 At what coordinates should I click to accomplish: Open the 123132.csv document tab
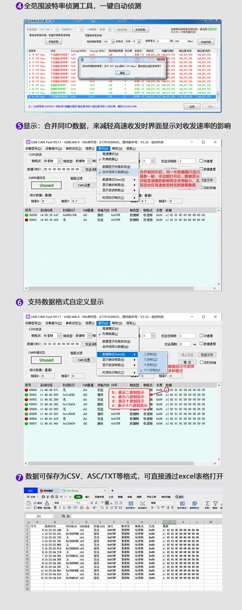tap(84, 491)
